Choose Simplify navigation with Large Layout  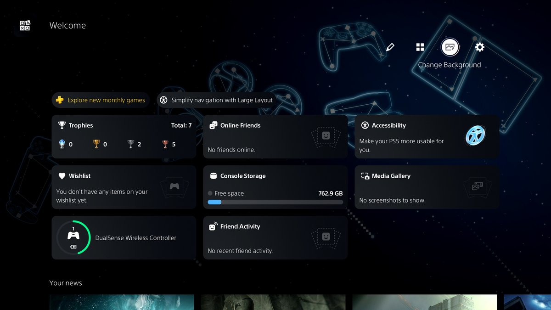click(x=216, y=100)
